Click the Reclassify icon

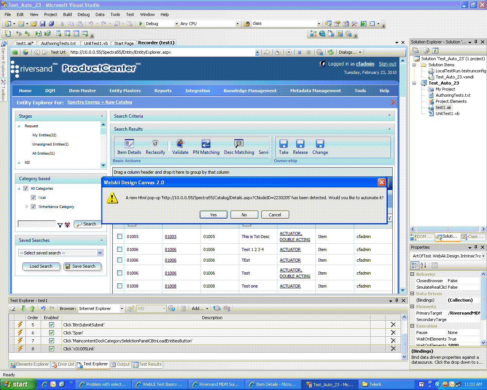pos(155,144)
